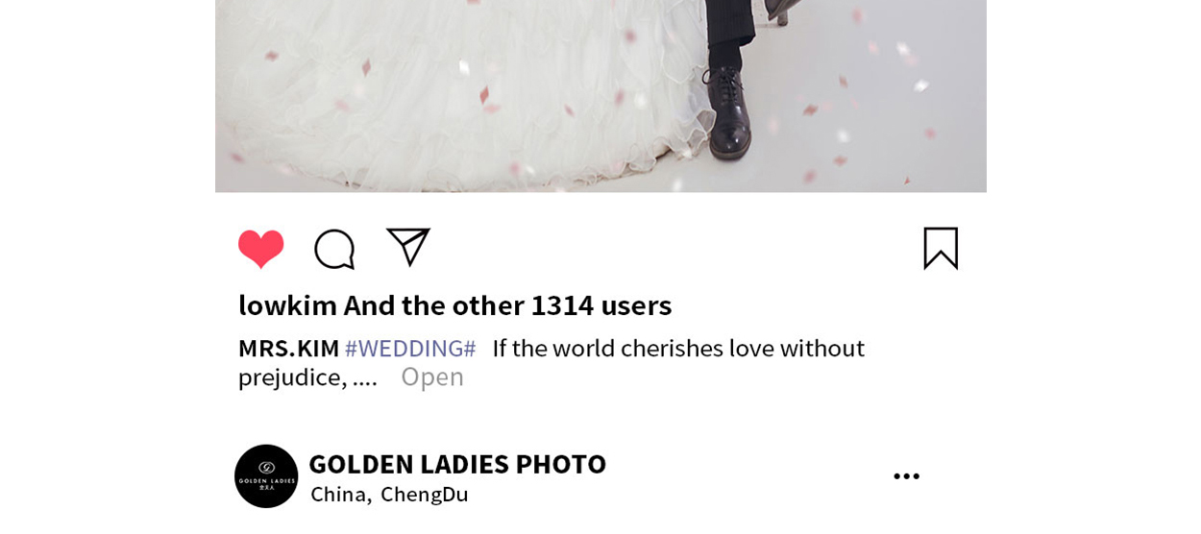Expand the caption with Open
Screen dimensions: 1201x534
432,376
